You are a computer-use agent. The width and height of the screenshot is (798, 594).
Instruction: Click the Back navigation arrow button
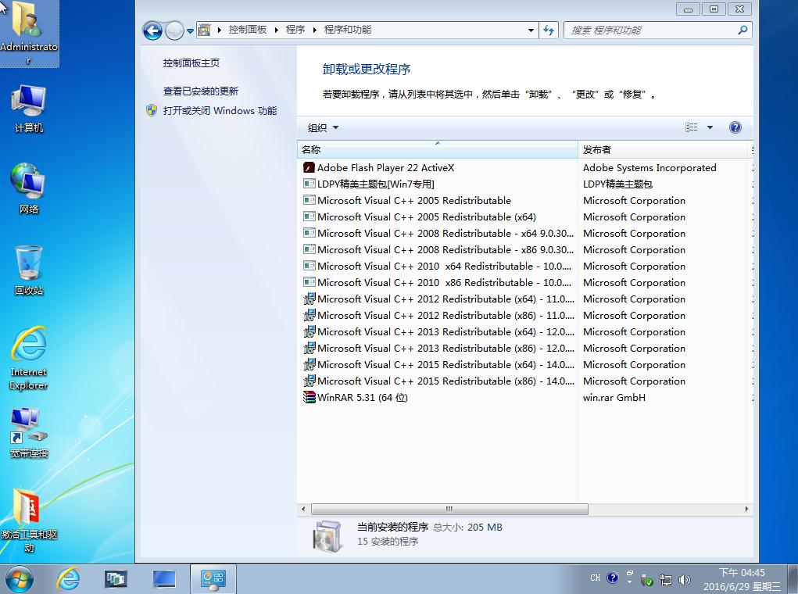152,30
